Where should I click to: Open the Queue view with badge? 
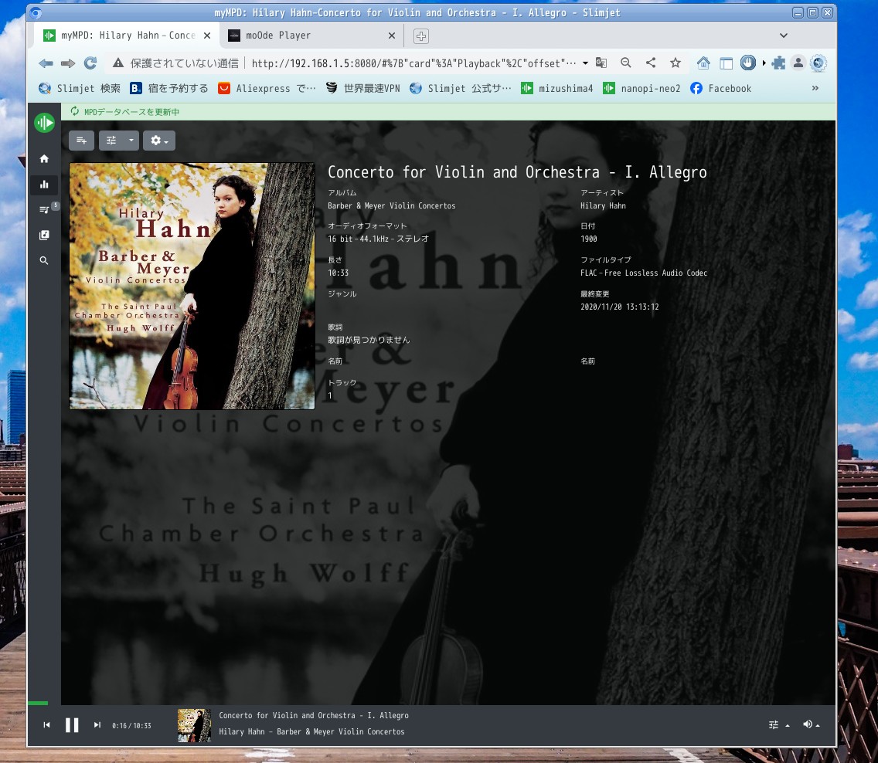[x=44, y=209]
